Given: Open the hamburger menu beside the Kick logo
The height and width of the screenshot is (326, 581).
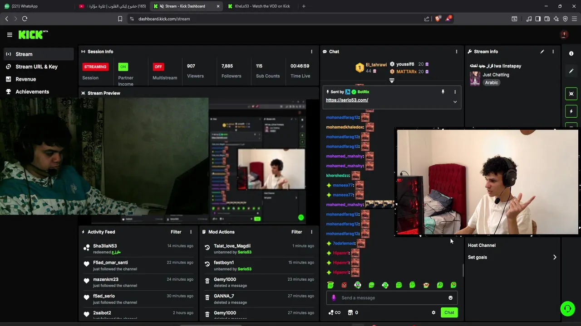Looking at the screenshot, I should coord(10,34).
